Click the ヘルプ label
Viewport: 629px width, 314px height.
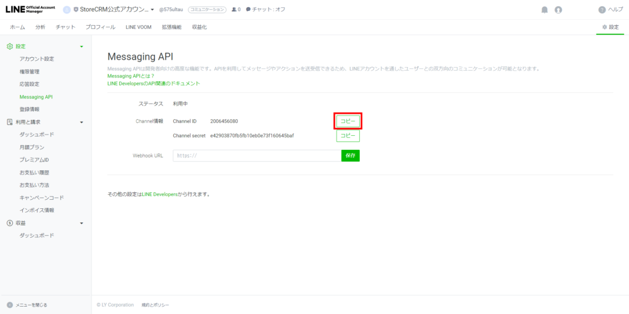[x=615, y=10]
